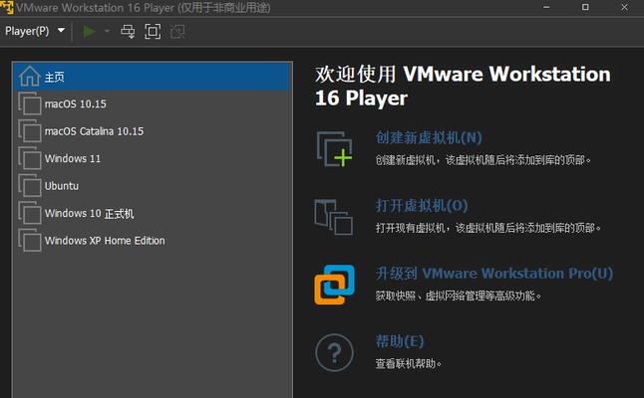
Task: Click the home house icon
Action: click(x=30, y=77)
